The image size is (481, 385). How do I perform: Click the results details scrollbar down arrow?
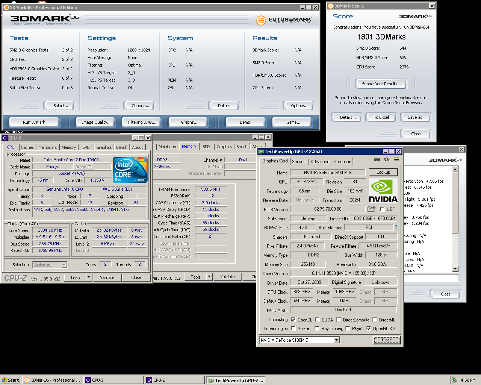455,268
